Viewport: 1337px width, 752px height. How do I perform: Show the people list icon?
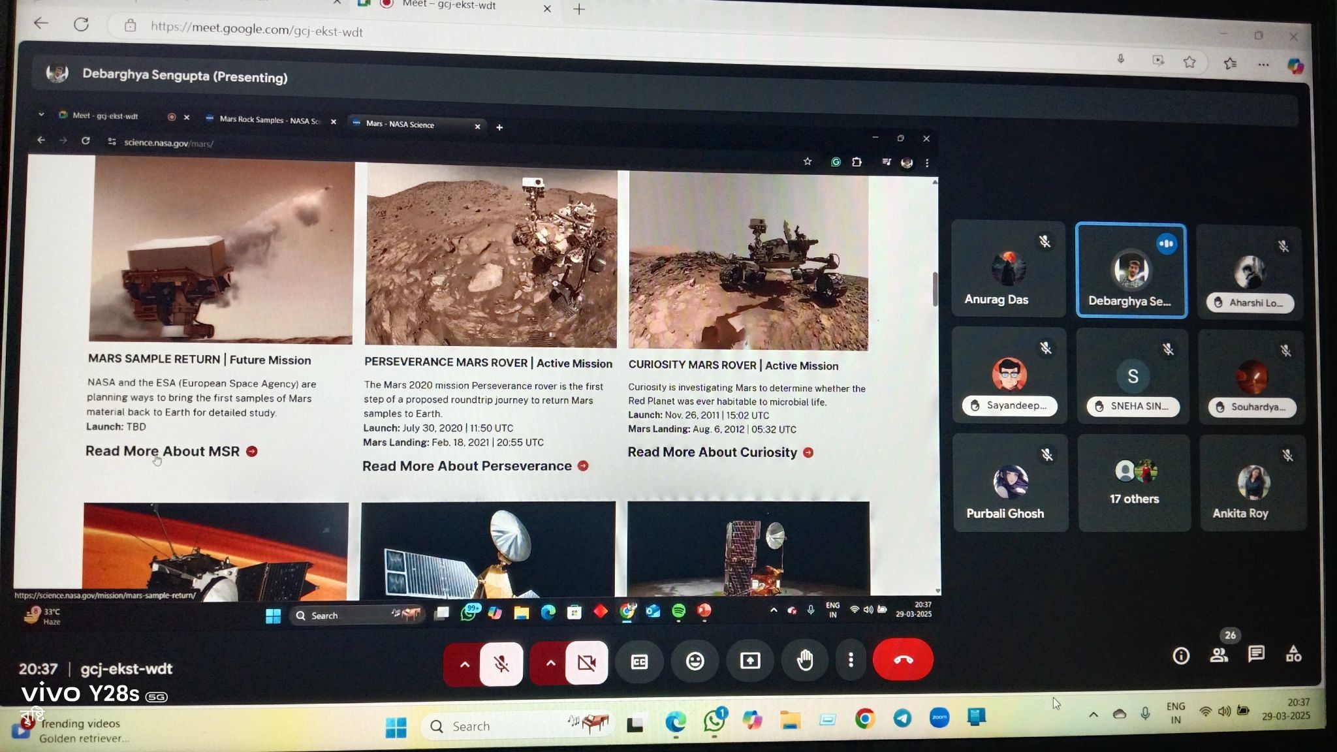point(1219,655)
